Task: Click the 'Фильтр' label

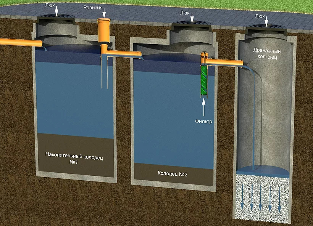Action: click(203, 121)
